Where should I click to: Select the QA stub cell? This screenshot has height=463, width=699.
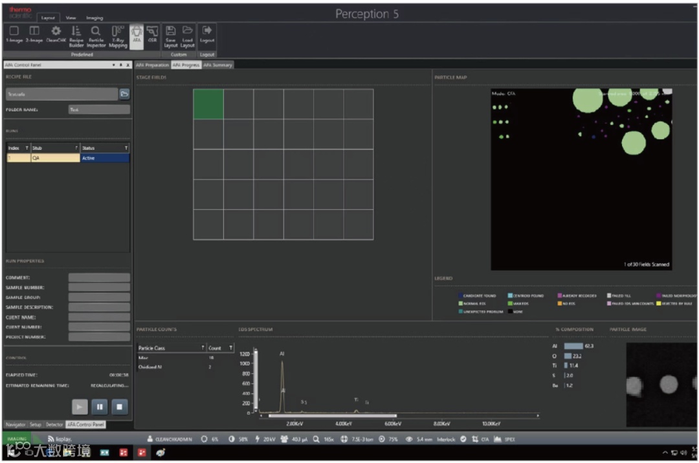(55, 158)
